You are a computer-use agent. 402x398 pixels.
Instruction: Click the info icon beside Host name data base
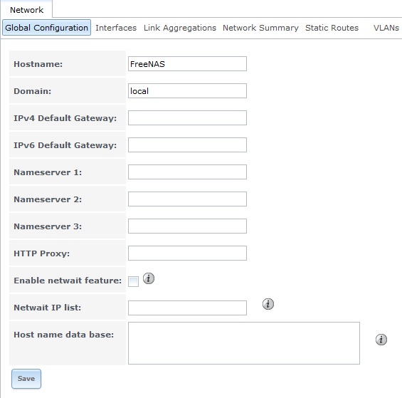(x=381, y=340)
